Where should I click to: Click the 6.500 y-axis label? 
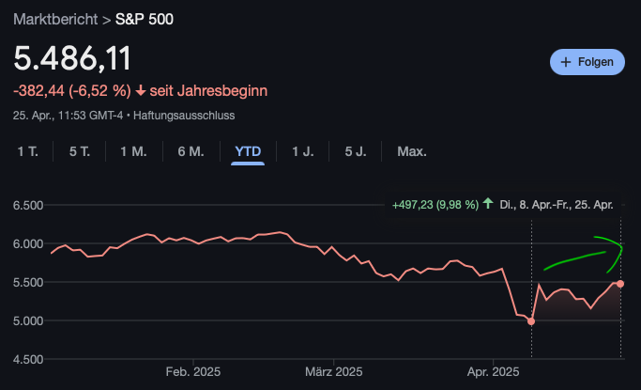[28, 205]
